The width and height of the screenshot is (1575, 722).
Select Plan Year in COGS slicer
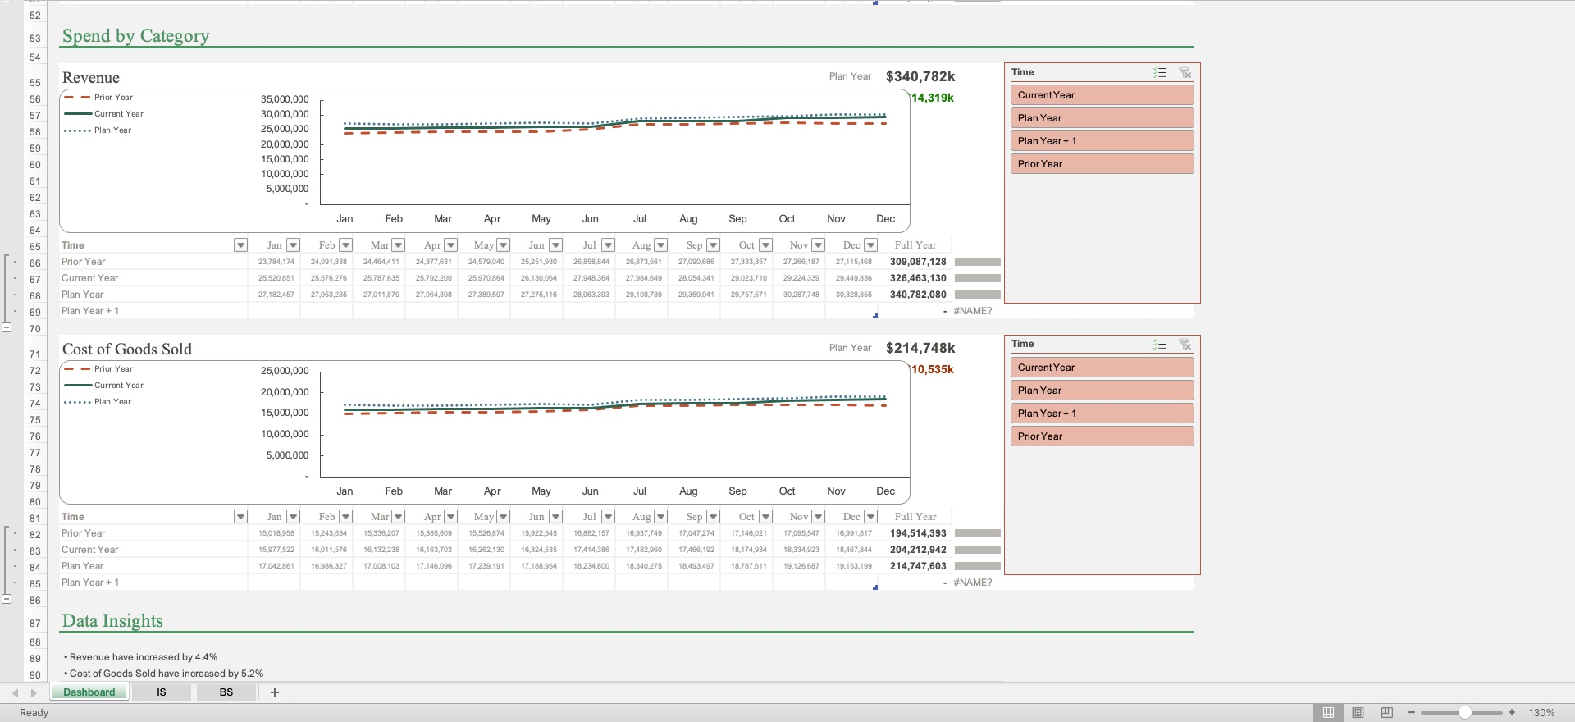coord(1102,391)
